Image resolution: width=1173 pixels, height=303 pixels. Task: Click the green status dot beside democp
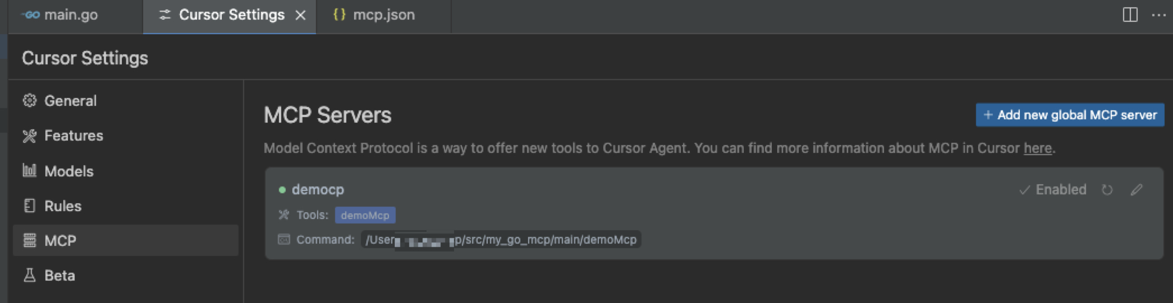(x=282, y=190)
